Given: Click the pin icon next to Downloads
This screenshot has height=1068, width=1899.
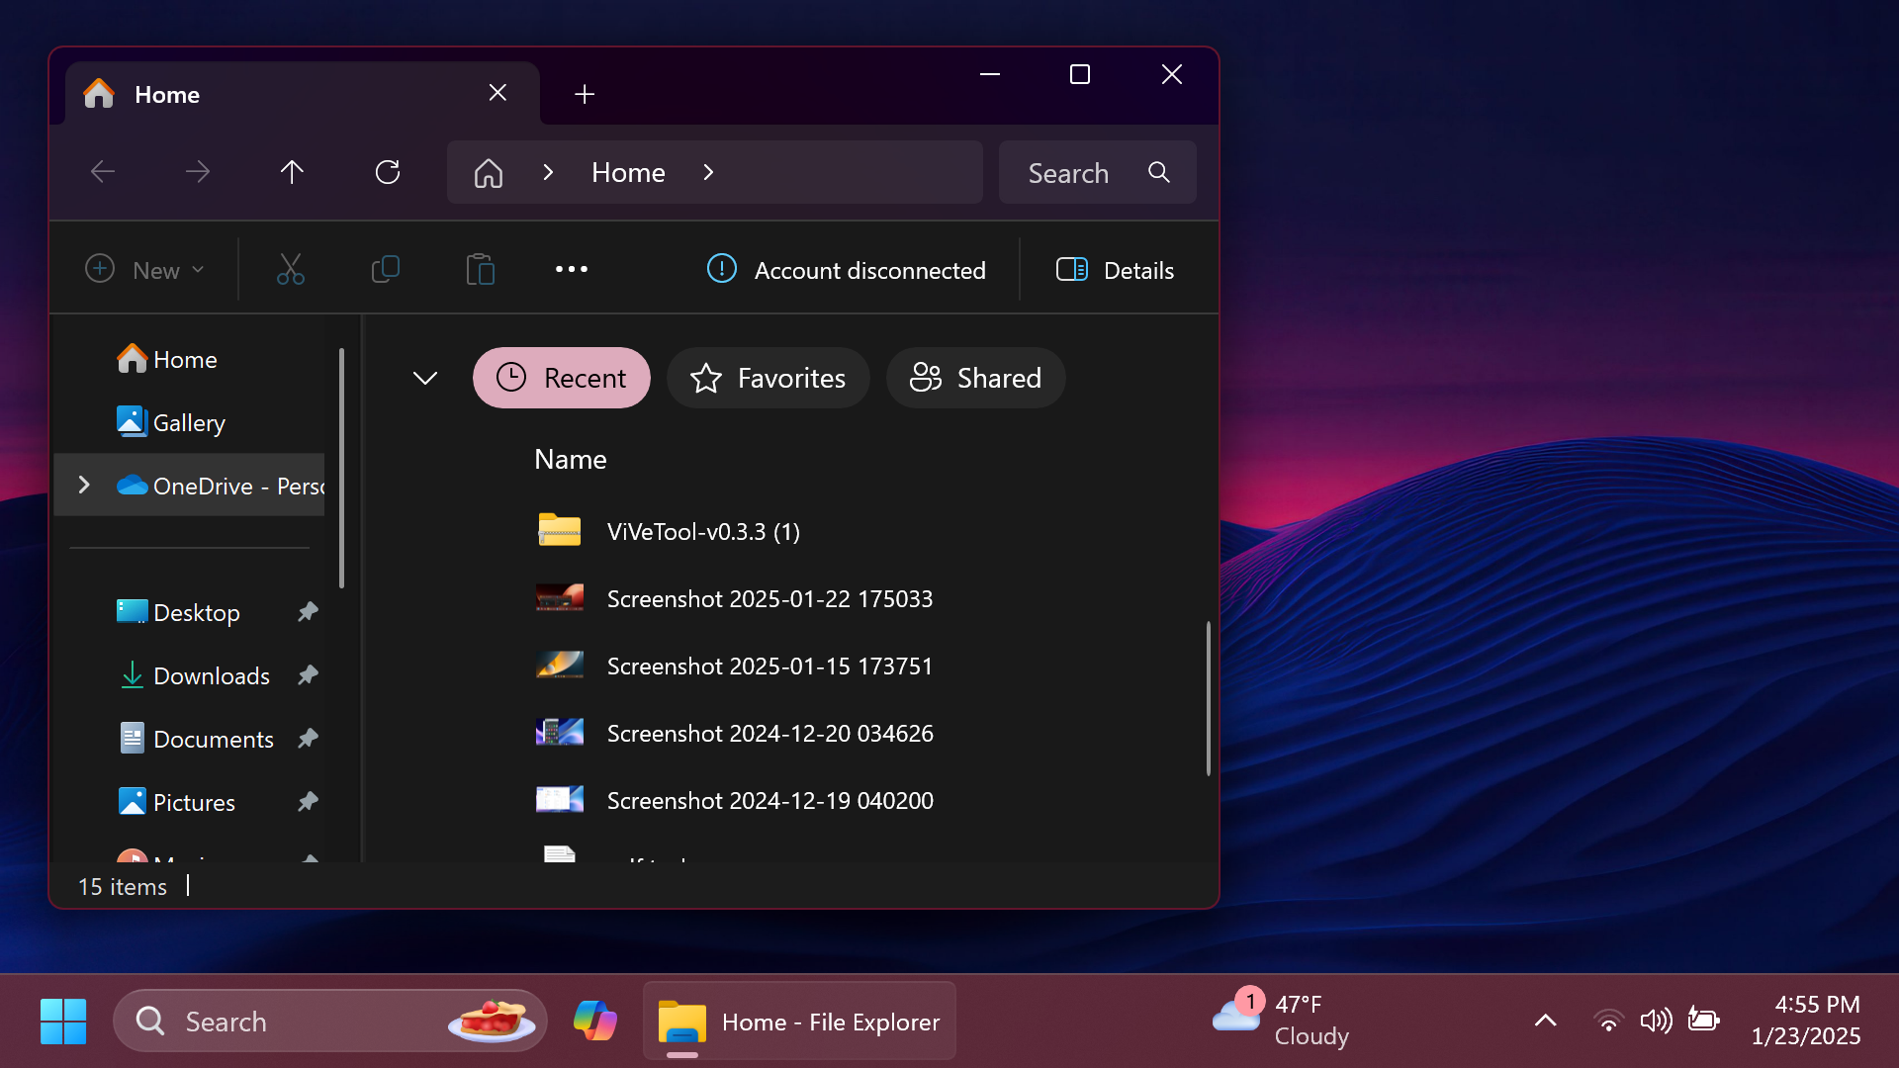Looking at the screenshot, I should [x=308, y=675].
